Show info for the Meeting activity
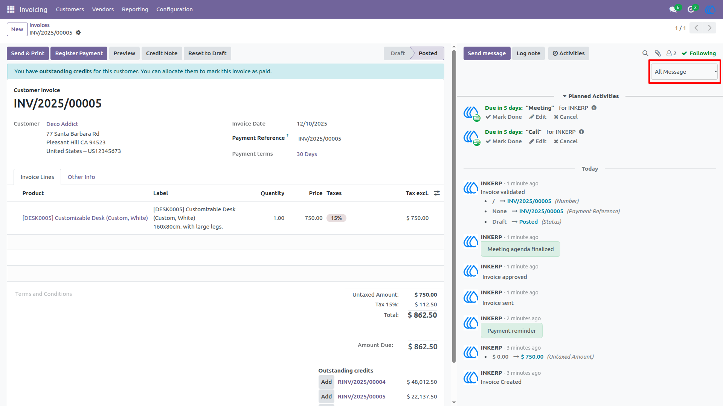 594,108
